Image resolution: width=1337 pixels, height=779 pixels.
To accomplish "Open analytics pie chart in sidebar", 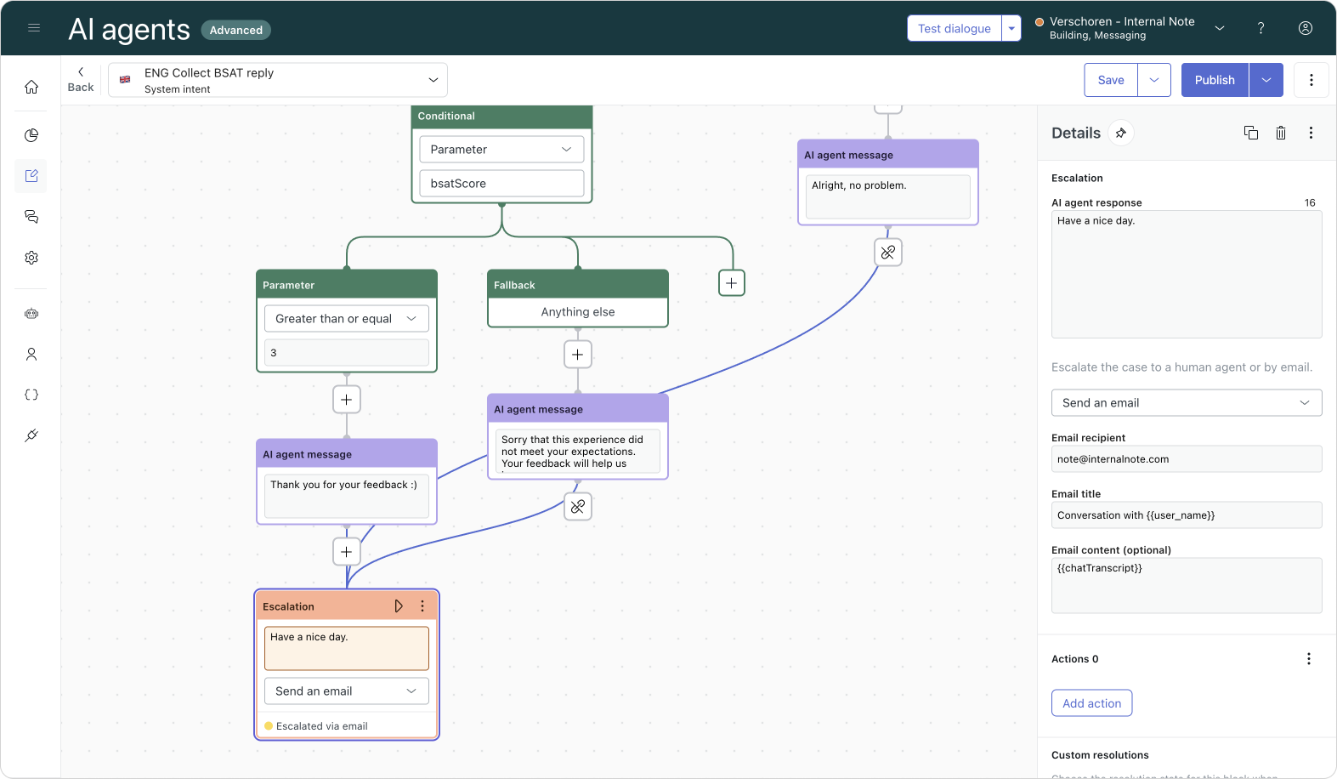I will coord(31,135).
